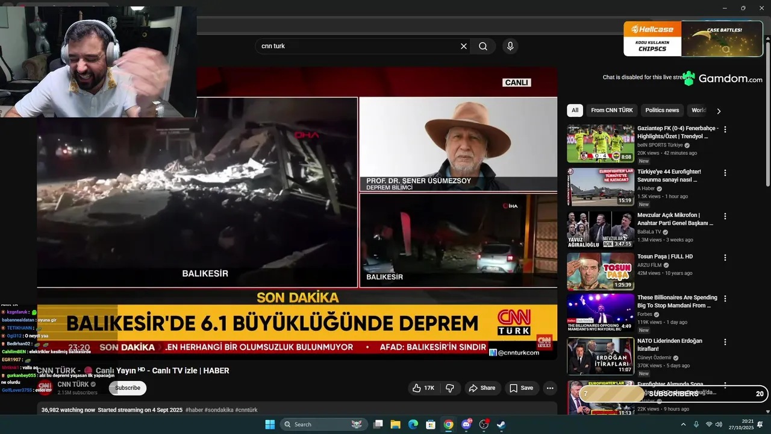Screen dimensions: 771x434
Task: Save the video to a playlist
Action: click(x=521, y=388)
